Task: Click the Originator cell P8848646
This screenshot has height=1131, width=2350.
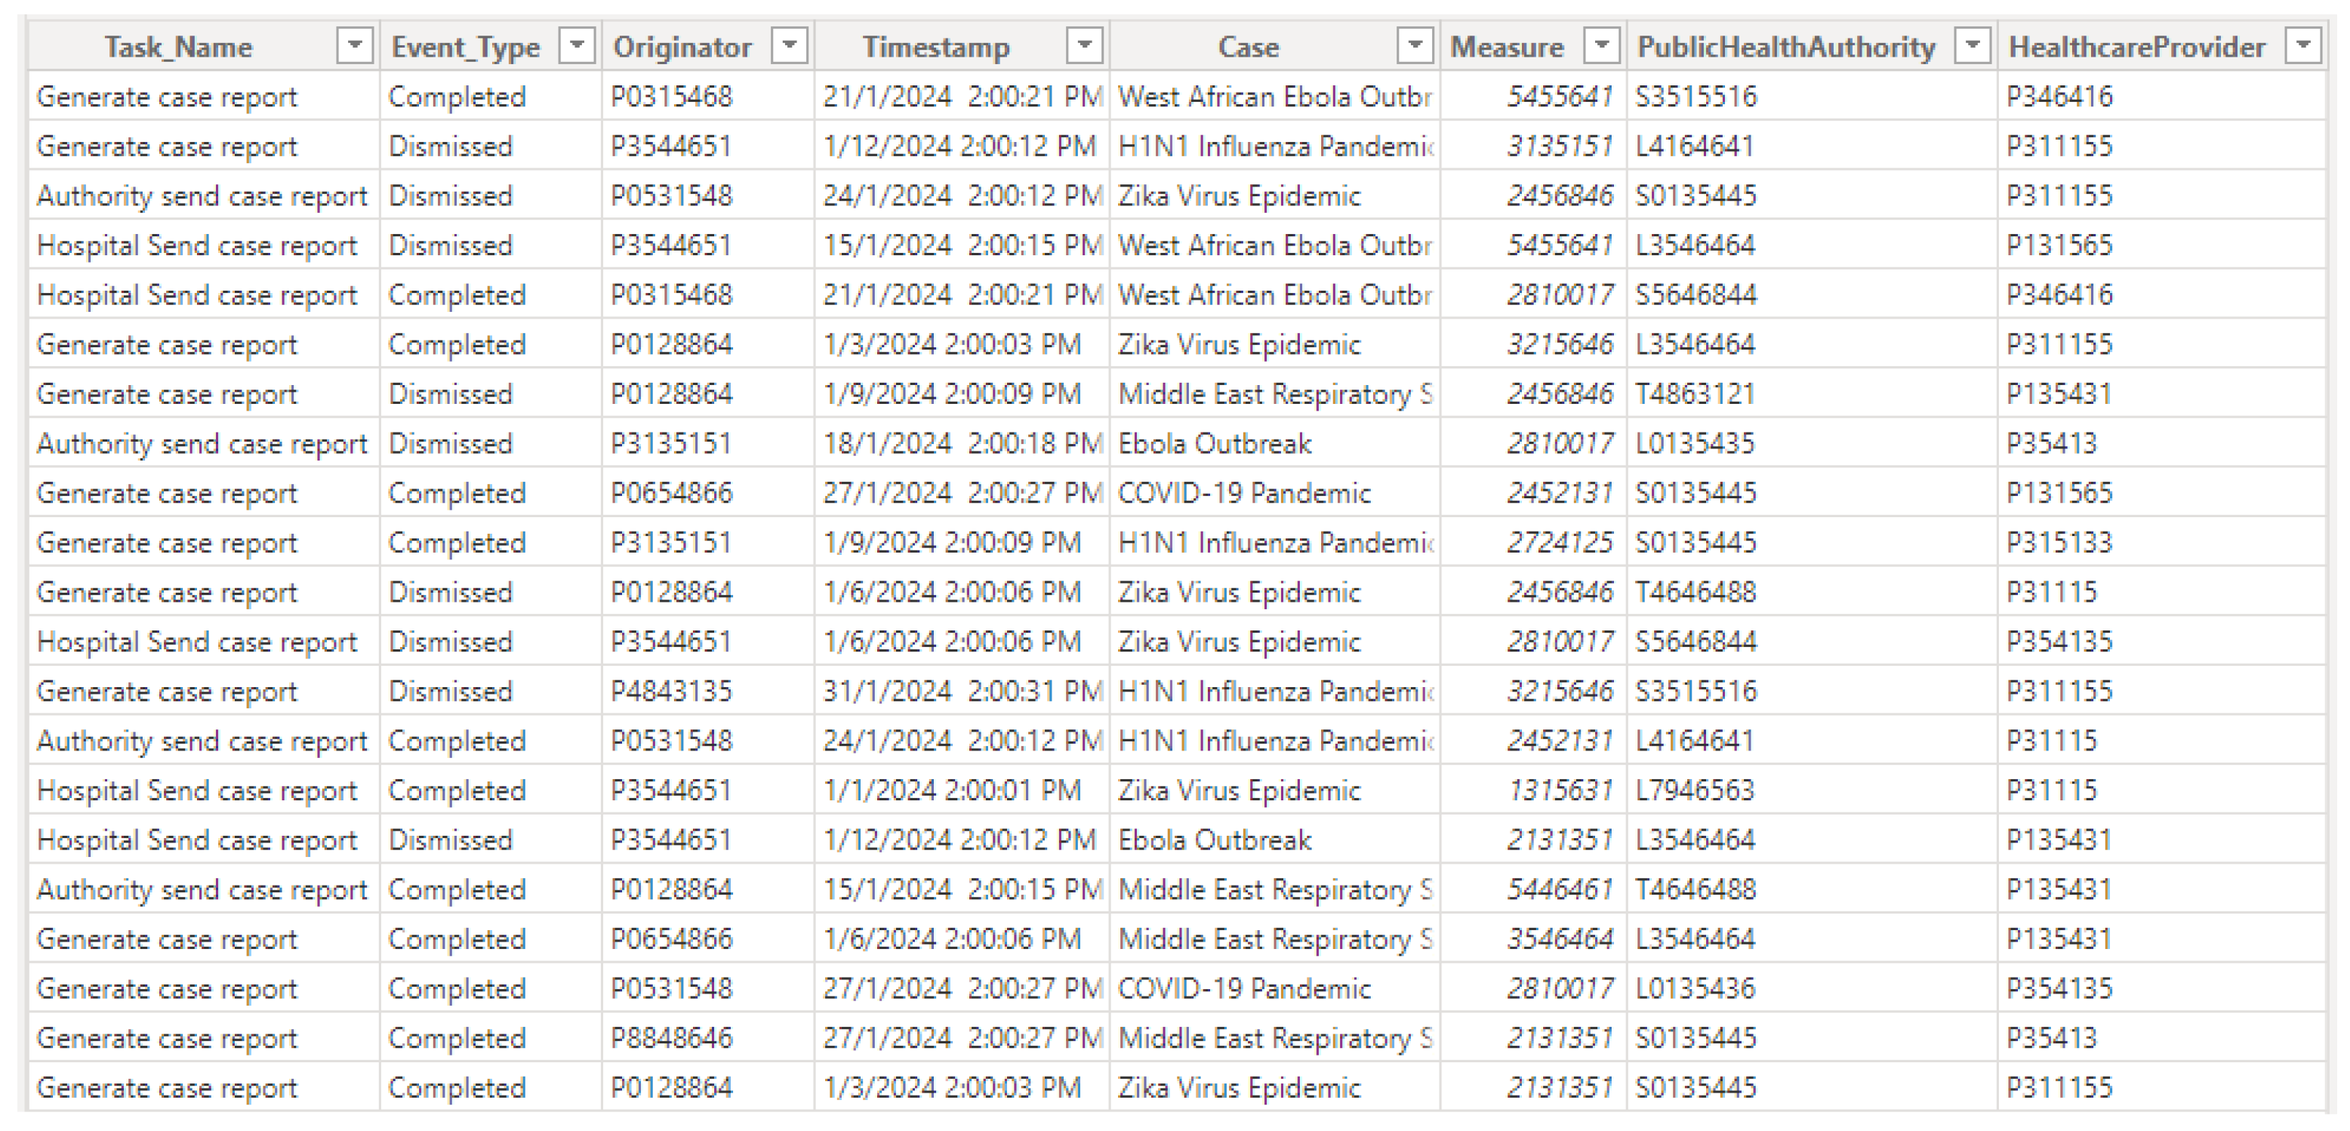Action: [671, 1038]
